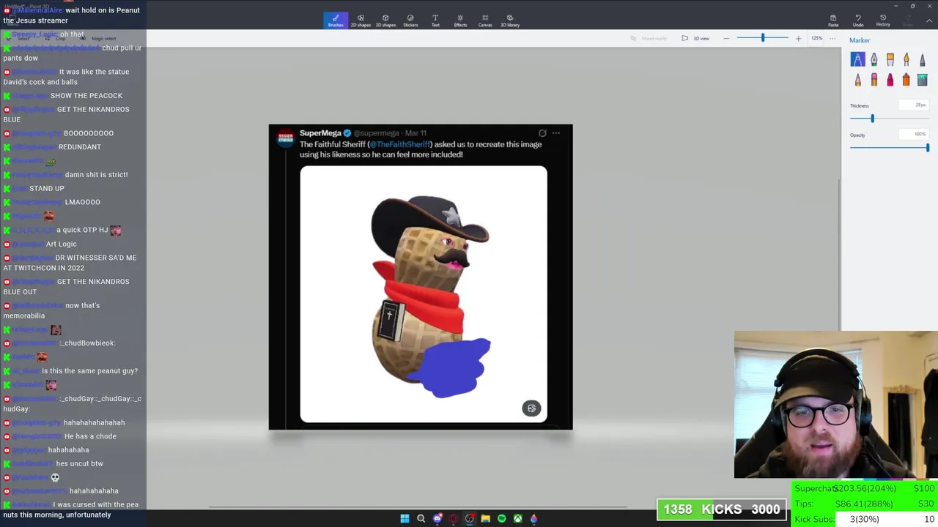The image size is (938, 527).
Task: Open the Stickers tab
Action: (x=410, y=20)
